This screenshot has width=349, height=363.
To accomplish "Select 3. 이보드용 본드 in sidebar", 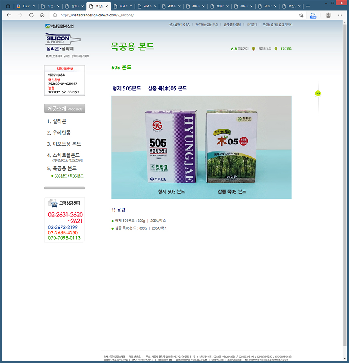I will coord(64,144).
